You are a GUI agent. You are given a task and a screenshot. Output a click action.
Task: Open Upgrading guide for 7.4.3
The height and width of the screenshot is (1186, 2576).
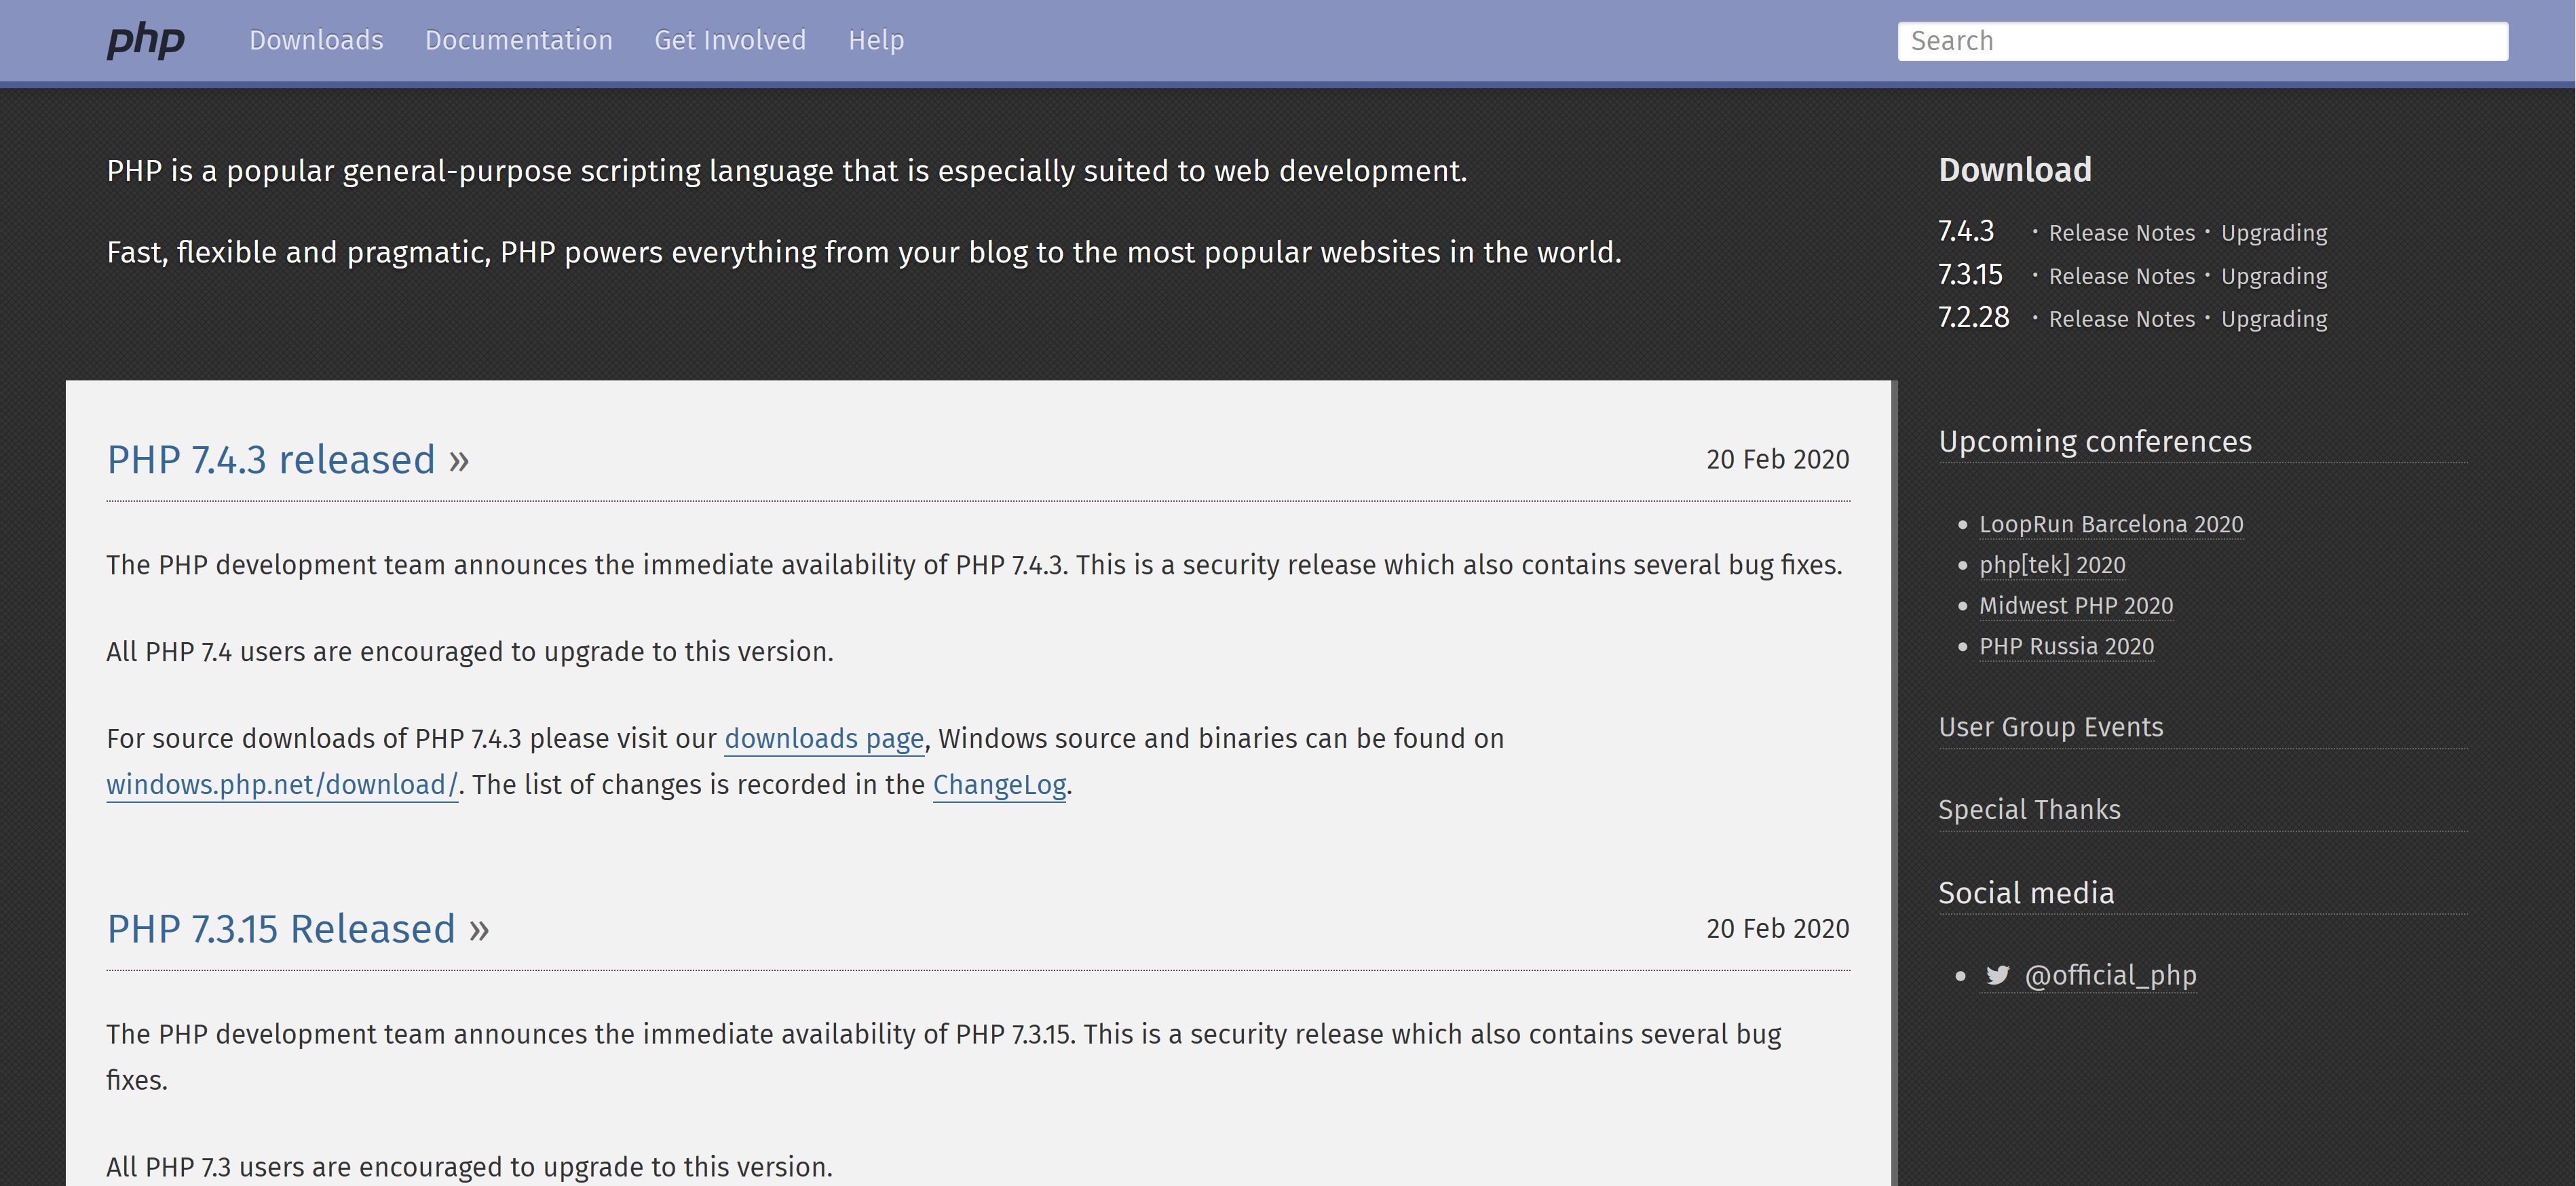(2273, 233)
